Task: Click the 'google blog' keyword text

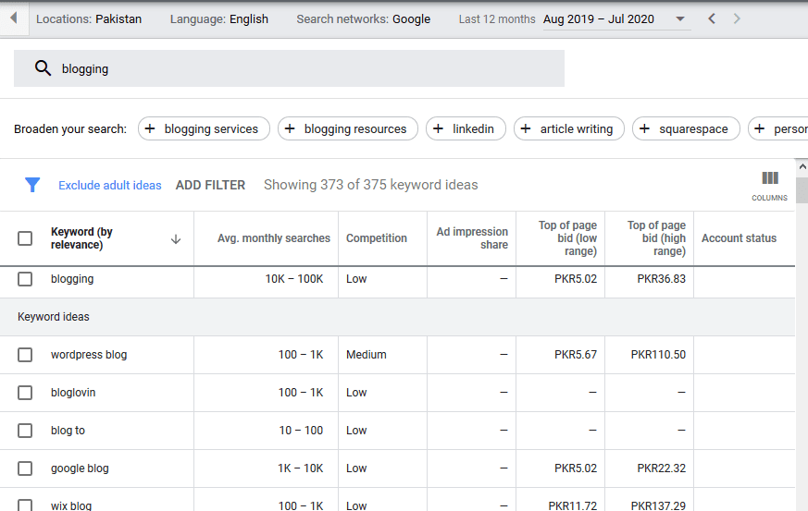Action: (x=80, y=468)
